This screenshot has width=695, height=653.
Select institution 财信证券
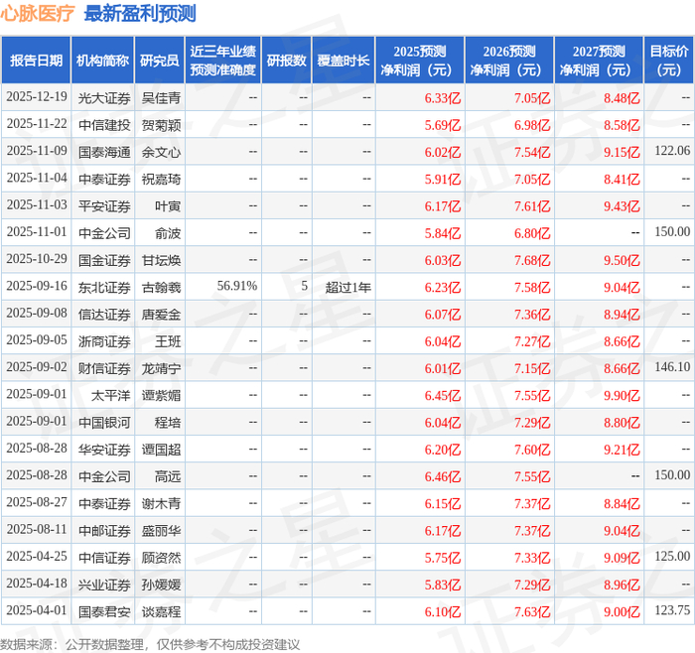click(x=104, y=368)
